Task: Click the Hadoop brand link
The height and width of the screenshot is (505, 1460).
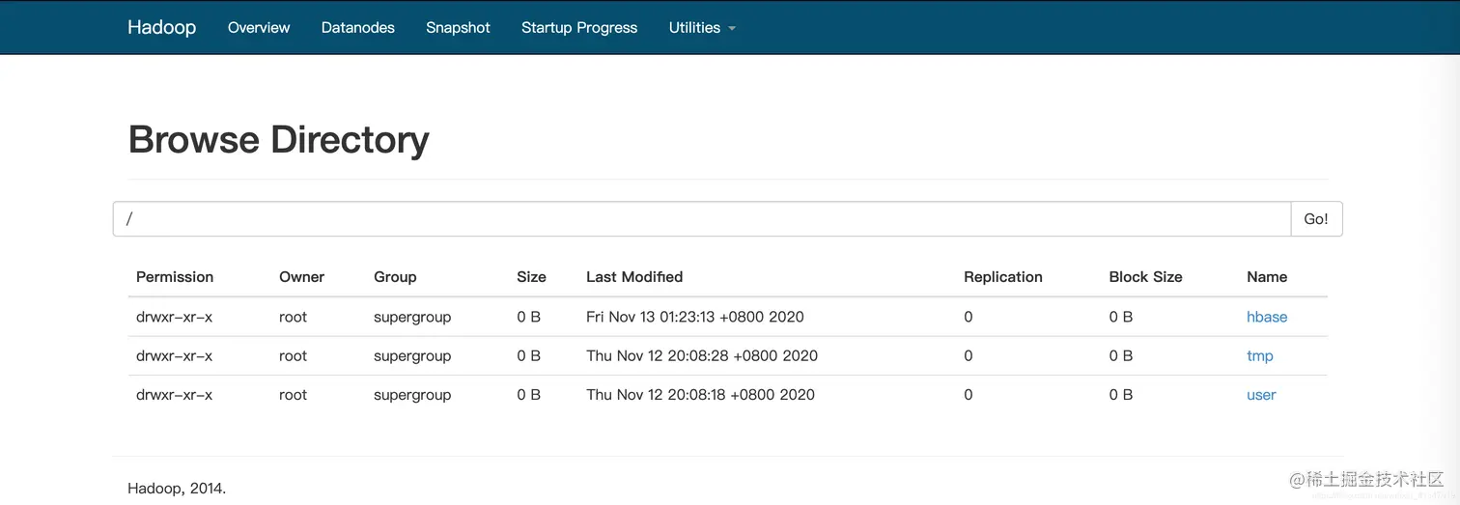Action: click(x=161, y=27)
